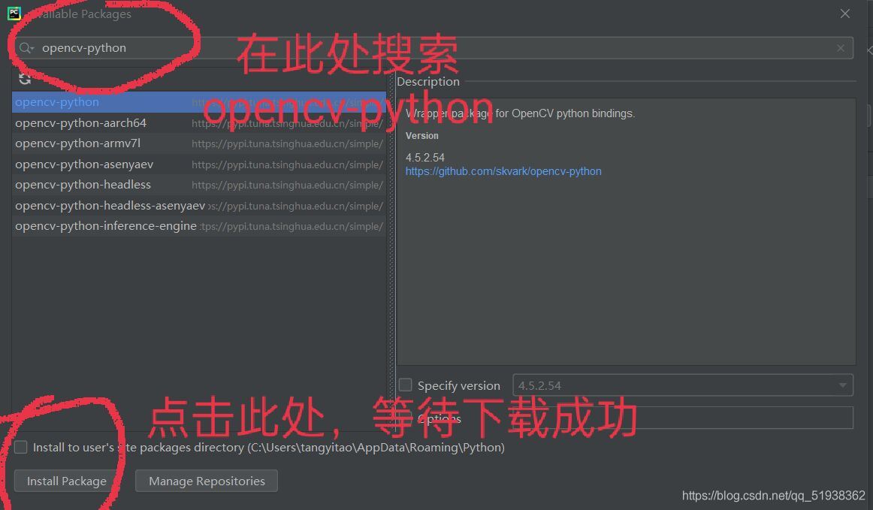The height and width of the screenshot is (510, 873).
Task: Open the skvark/opencv-python GitHub link
Action: [503, 171]
